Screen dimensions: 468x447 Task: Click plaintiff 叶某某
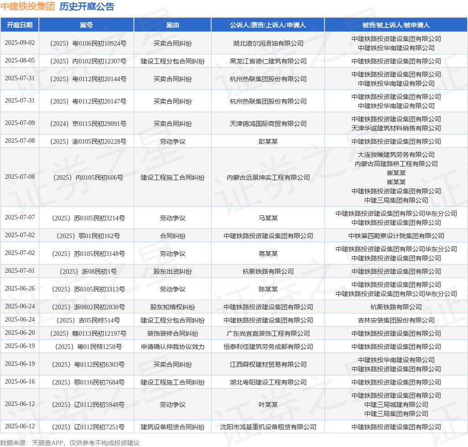coord(268,405)
